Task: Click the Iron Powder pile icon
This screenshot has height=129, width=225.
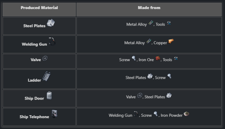Action: click(186, 114)
